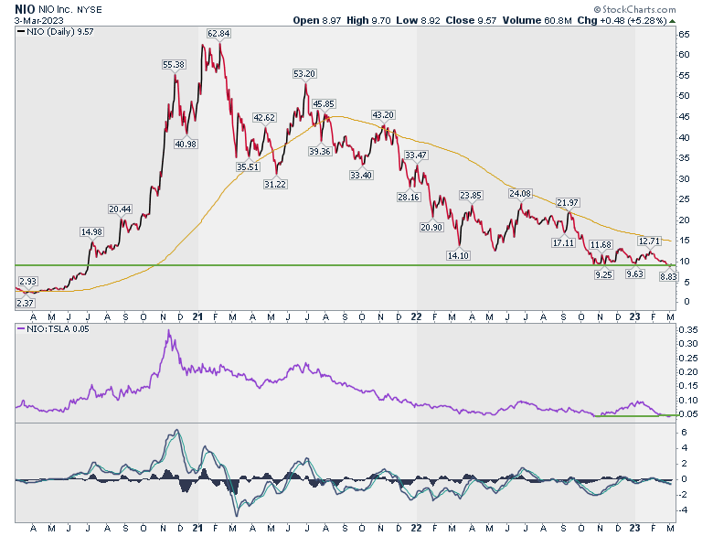This screenshot has width=713, height=536.
Task: Click the 21.97 high label
Action: [568, 203]
